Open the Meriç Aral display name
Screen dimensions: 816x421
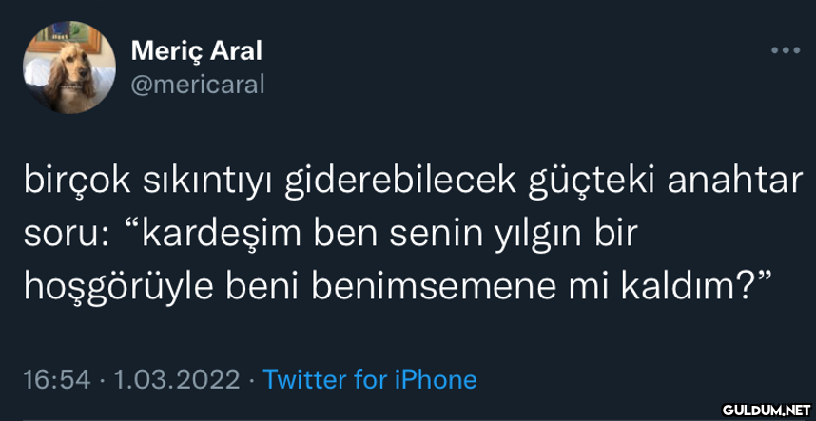click(196, 49)
